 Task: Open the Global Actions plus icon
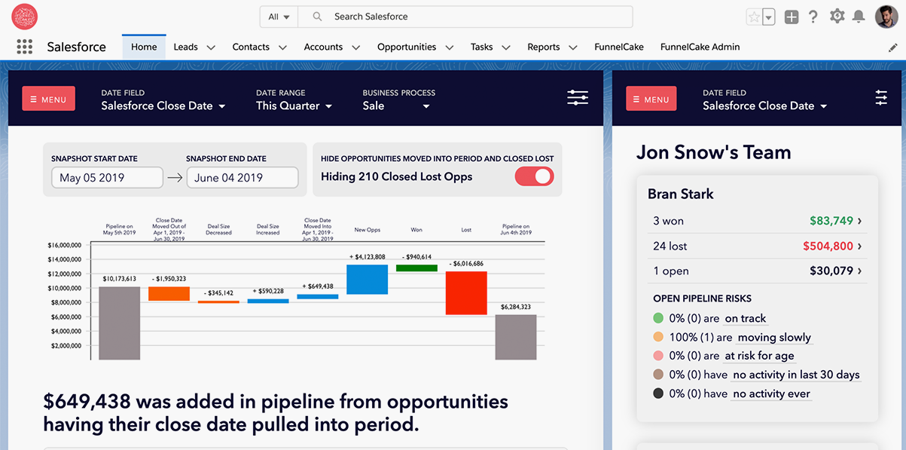coord(791,17)
